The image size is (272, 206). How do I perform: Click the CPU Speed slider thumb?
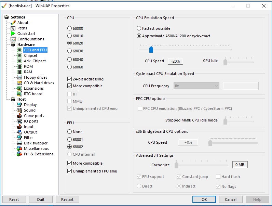[151, 49]
